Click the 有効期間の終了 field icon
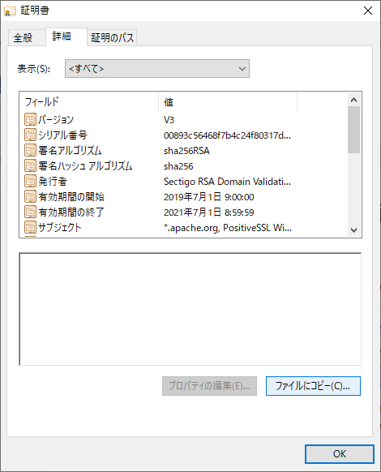The height and width of the screenshot is (472, 381). (30, 212)
